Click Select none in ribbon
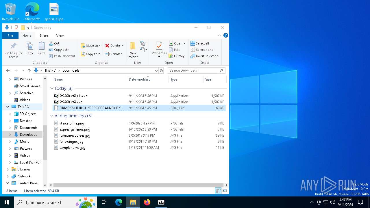 coord(202,50)
